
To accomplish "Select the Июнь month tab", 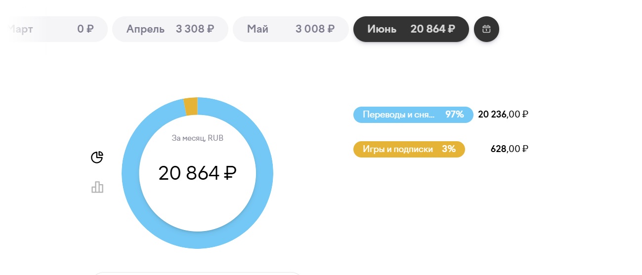I will [x=411, y=29].
